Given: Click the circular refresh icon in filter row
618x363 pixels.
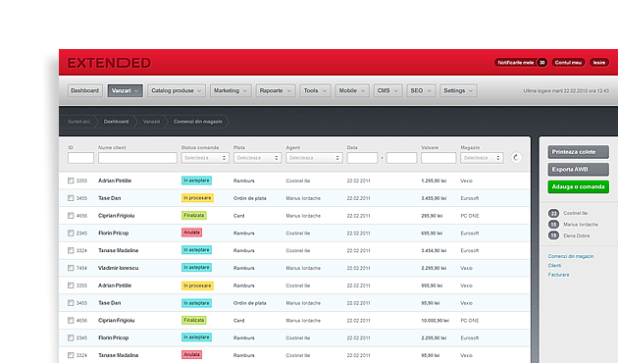Looking at the screenshot, I should pos(516,158).
